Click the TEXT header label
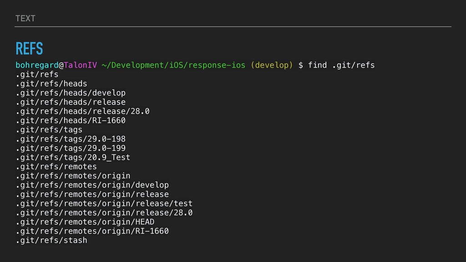Viewport: 466px width, 262px height. (x=25, y=18)
